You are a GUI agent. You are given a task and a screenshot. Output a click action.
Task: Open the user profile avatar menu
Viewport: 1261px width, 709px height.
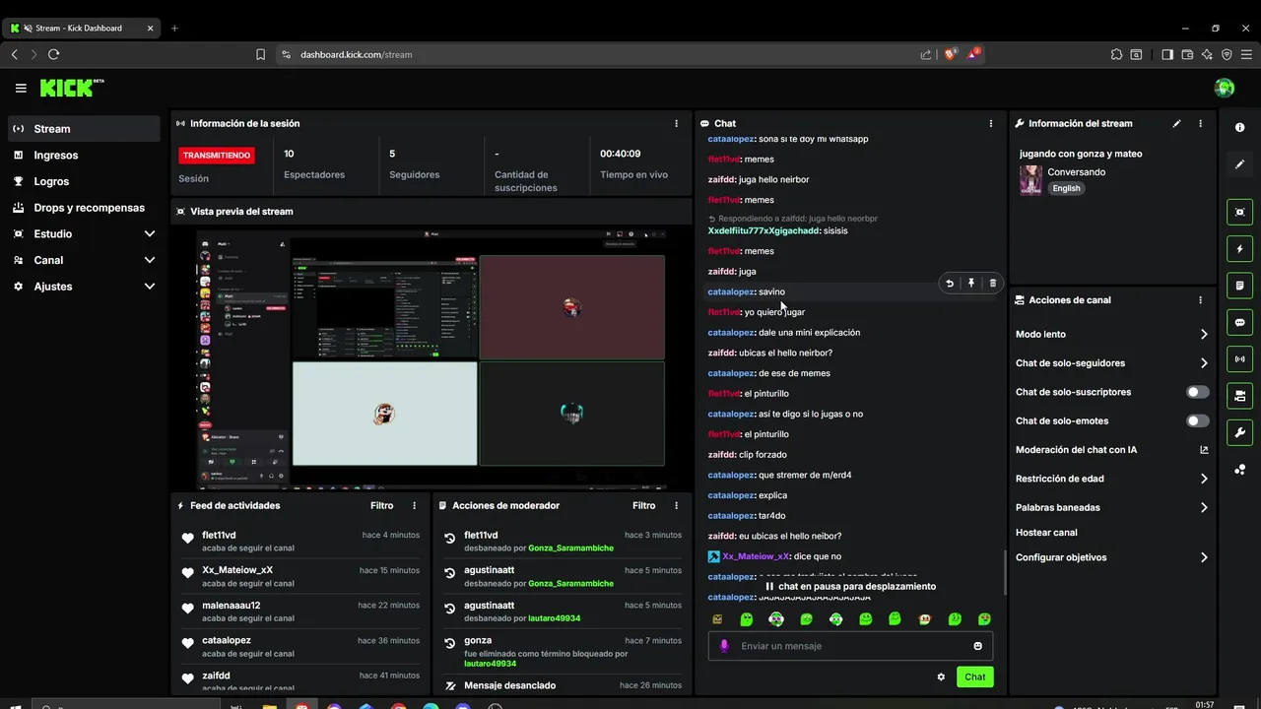click(1225, 88)
